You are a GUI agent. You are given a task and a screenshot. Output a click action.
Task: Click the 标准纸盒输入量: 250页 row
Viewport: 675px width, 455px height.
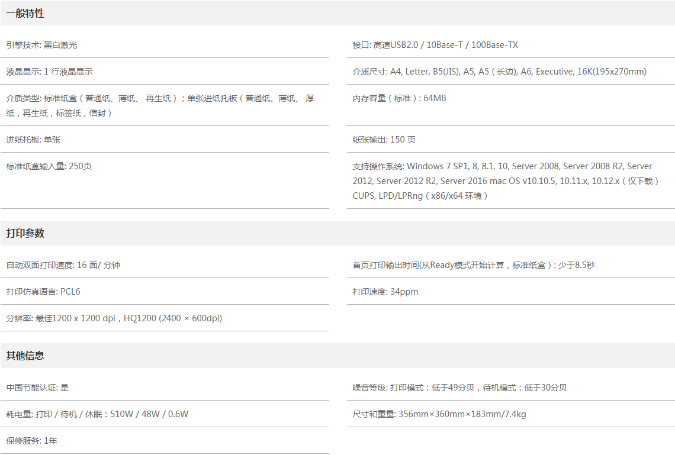point(49,166)
